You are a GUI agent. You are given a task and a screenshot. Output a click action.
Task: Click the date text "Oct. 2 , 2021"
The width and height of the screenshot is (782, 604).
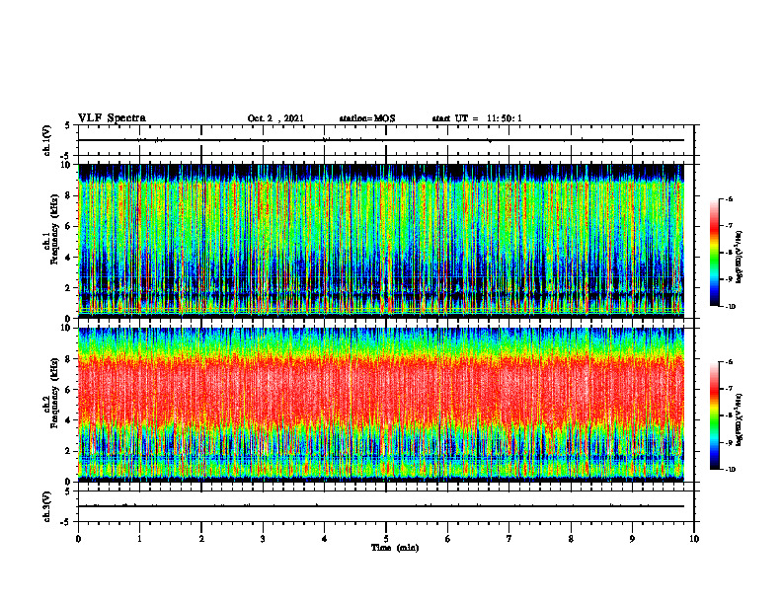tap(275, 118)
